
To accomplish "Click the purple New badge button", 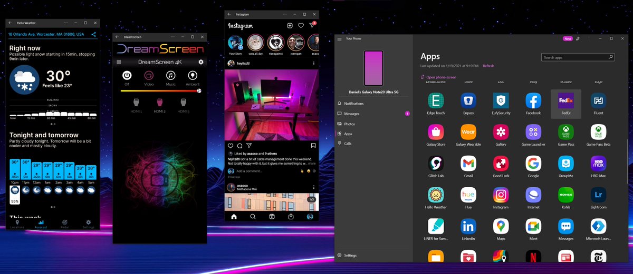I will click(x=568, y=38).
